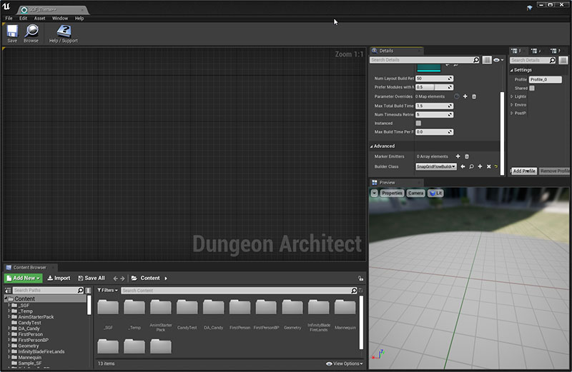
Task: Click the search icon in Search Paths field
Action: (81, 291)
